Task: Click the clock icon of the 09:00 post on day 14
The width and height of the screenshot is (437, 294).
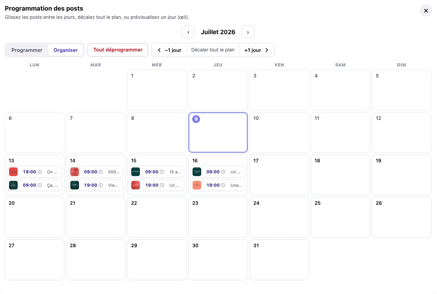Action: [x=101, y=172]
